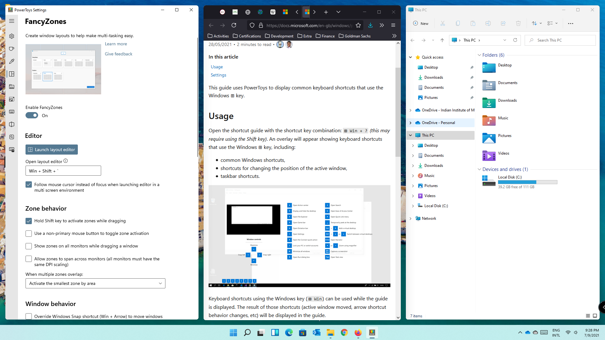Enable Hold Shift key to activate zones
The image size is (605, 340).
28,220
